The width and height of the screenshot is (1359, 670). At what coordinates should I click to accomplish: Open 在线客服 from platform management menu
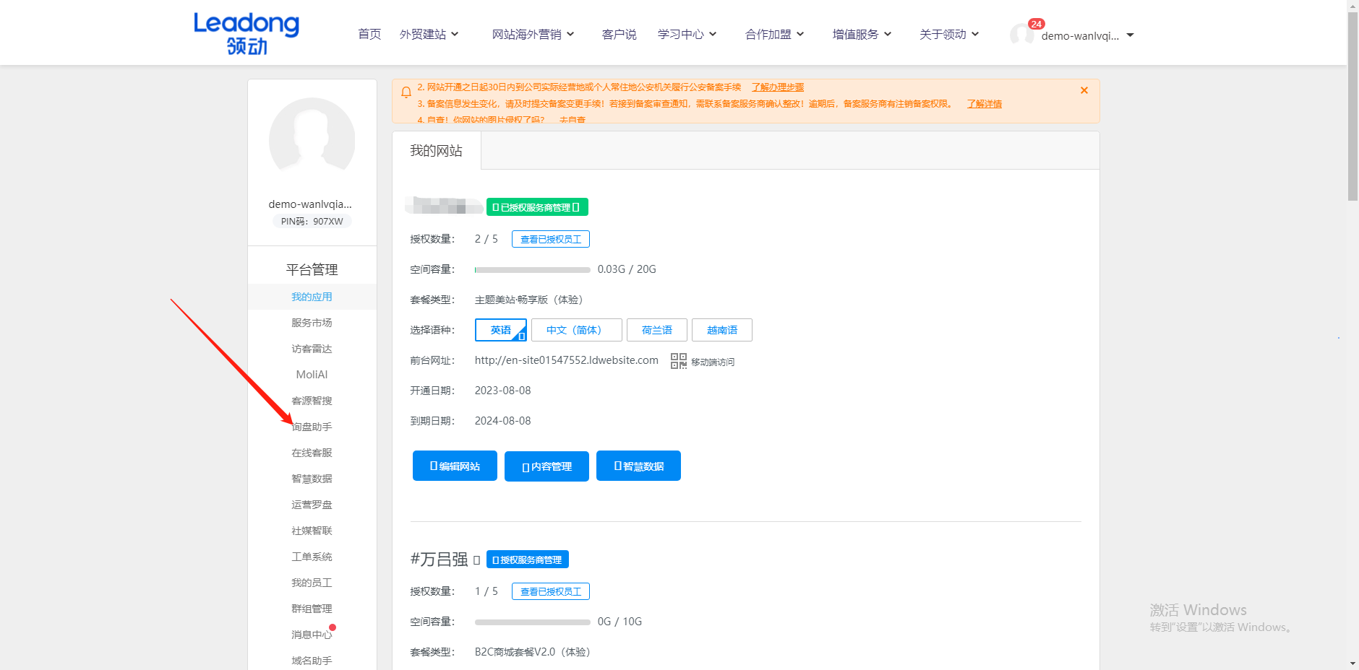(312, 452)
